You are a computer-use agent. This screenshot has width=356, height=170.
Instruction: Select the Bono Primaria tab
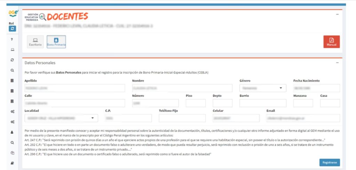click(x=56, y=42)
